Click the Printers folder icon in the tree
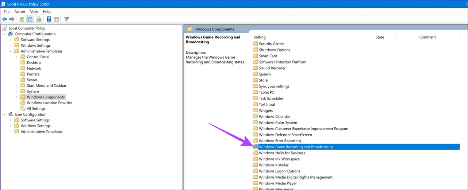The image size is (468, 190). click(23, 74)
